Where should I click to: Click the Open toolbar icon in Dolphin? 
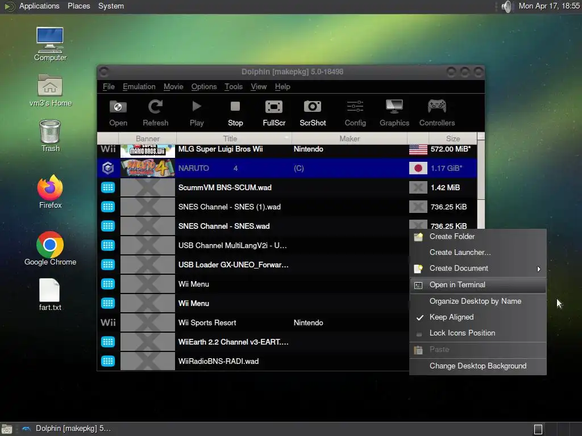pos(118,113)
